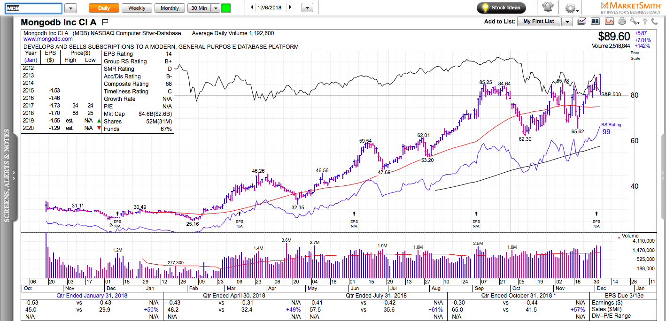Open the single chart view icon

[x=582, y=21]
